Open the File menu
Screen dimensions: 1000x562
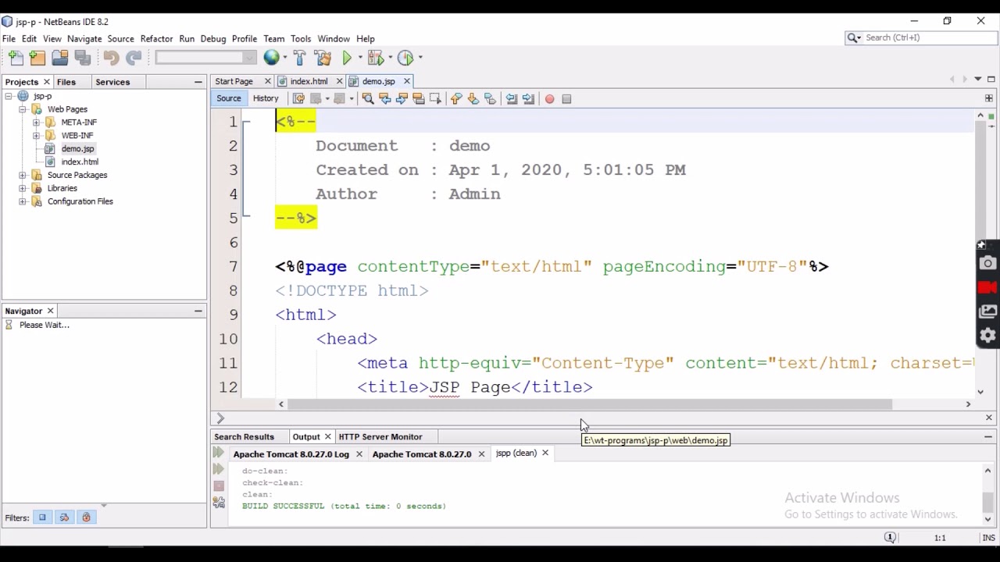pyautogui.click(x=9, y=38)
